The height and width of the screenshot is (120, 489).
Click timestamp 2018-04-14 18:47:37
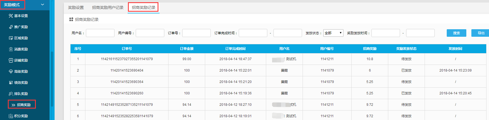235,59
